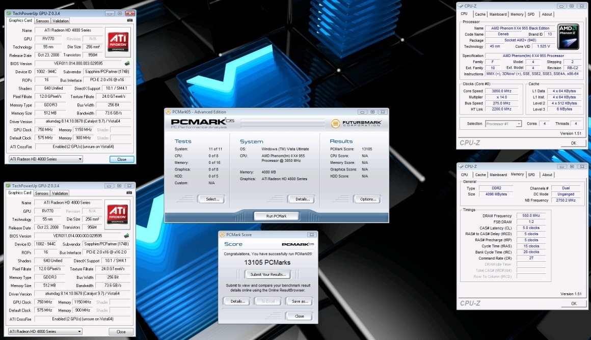
Task: Select Memory tab in top CPU-Z window
Action: tap(517, 14)
